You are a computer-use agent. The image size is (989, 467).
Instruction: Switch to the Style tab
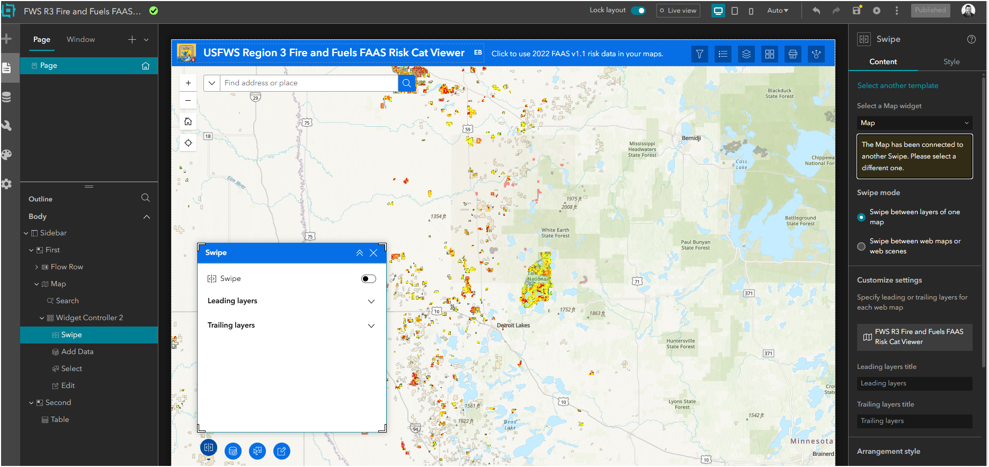pos(951,61)
